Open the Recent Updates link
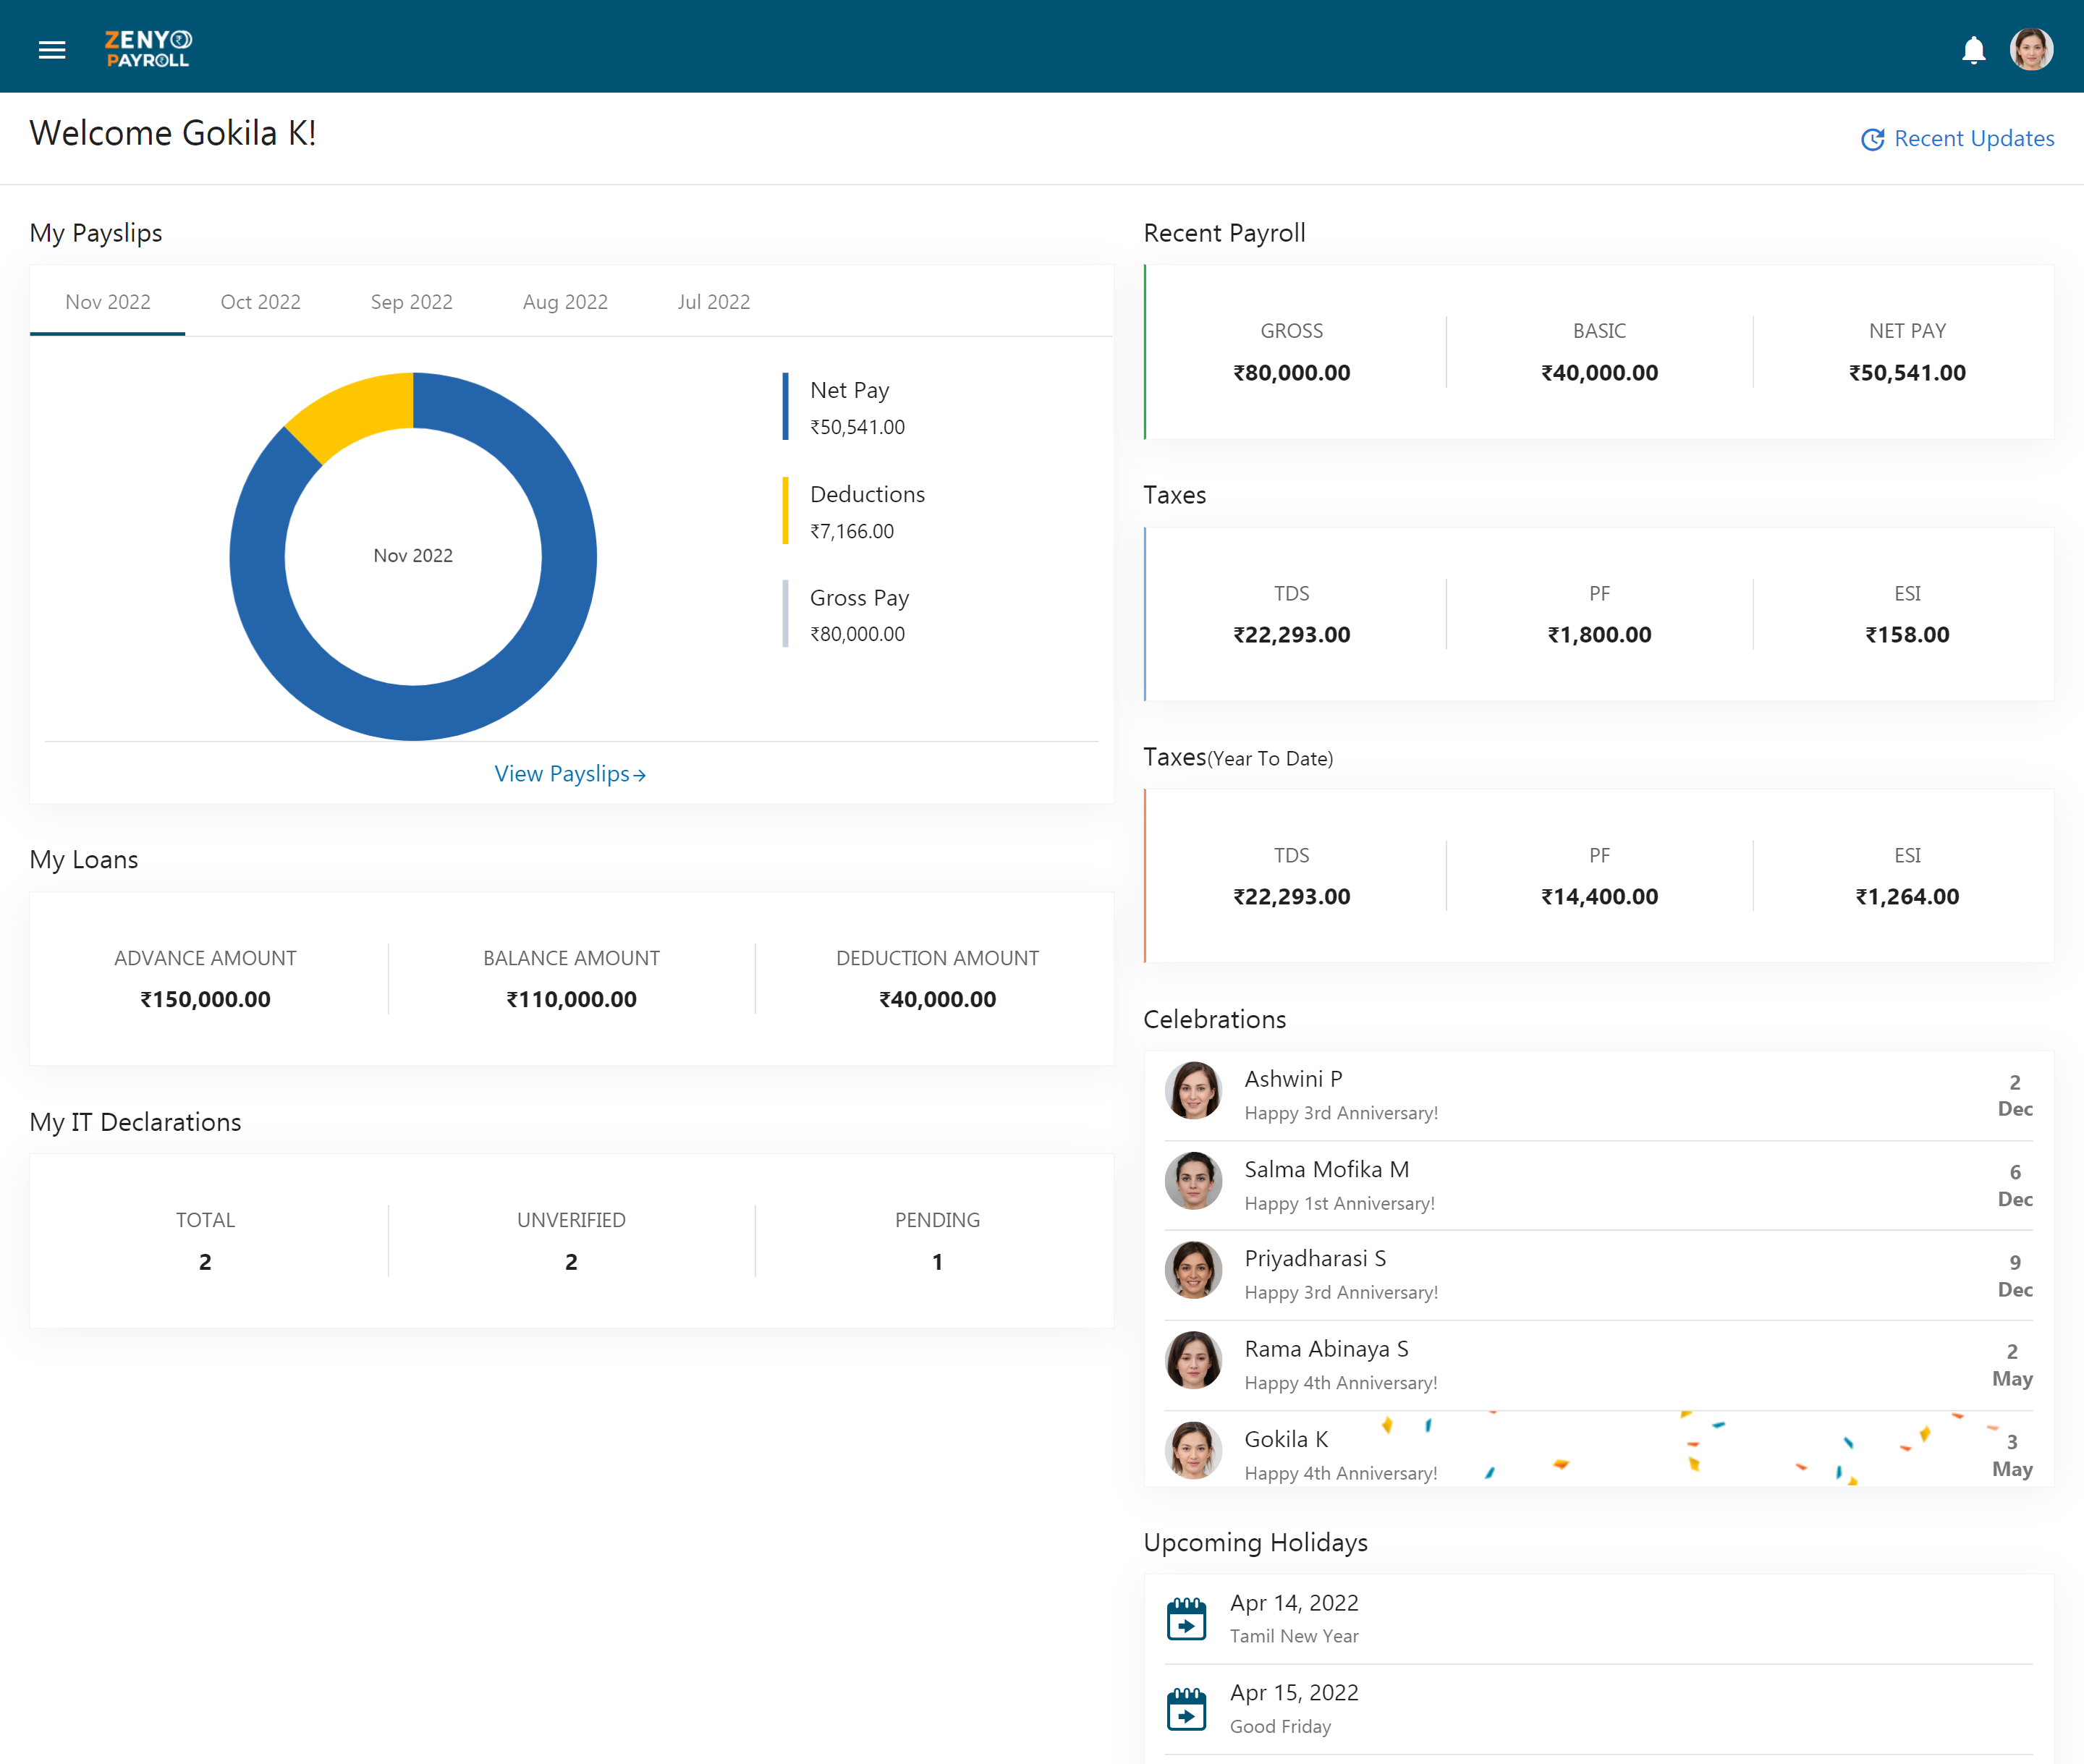The height and width of the screenshot is (1764, 2084). coord(1973,138)
